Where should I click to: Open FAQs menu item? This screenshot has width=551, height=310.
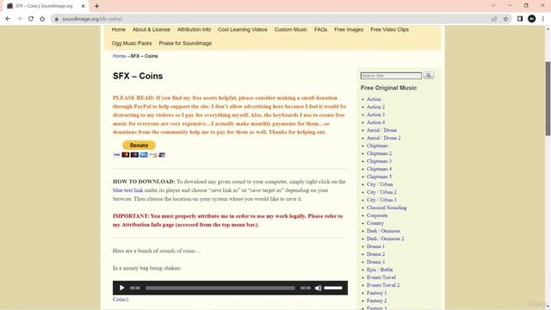coord(320,29)
